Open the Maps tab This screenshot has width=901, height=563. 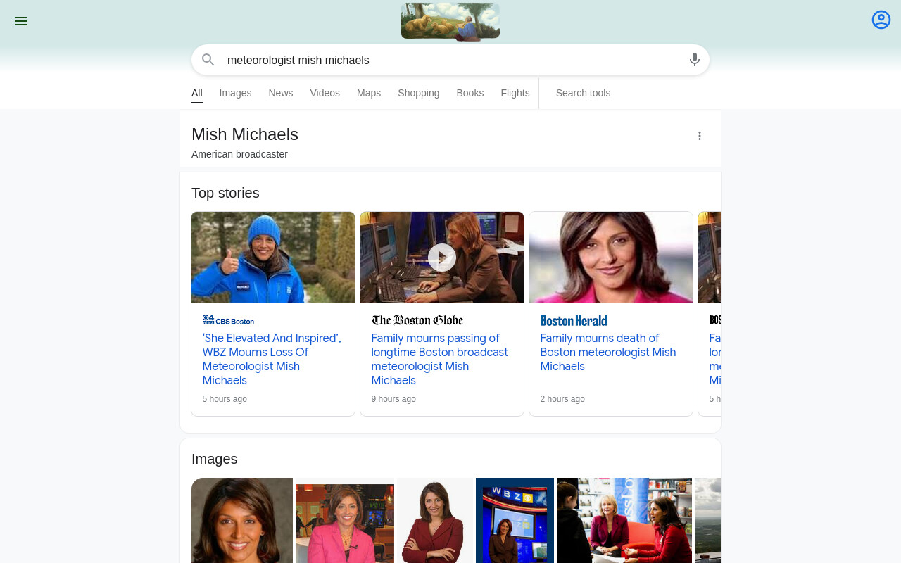369,93
